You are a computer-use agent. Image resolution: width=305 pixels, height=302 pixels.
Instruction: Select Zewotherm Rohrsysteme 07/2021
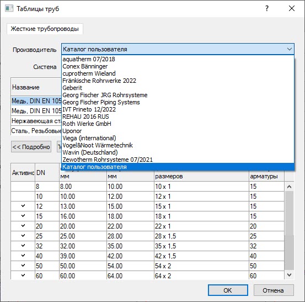coord(178,160)
